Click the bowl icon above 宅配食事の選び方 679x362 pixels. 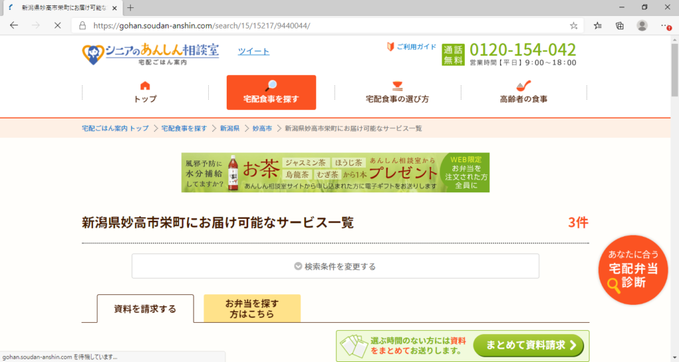397,86
